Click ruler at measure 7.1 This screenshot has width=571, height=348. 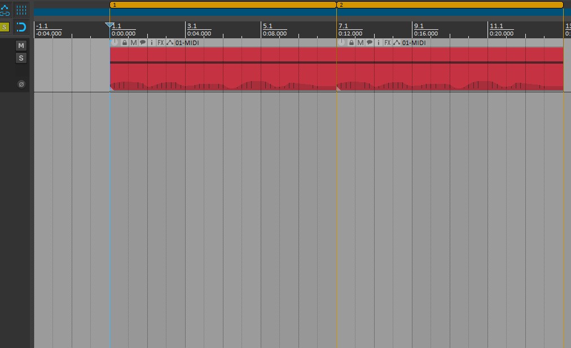point(343,26)
